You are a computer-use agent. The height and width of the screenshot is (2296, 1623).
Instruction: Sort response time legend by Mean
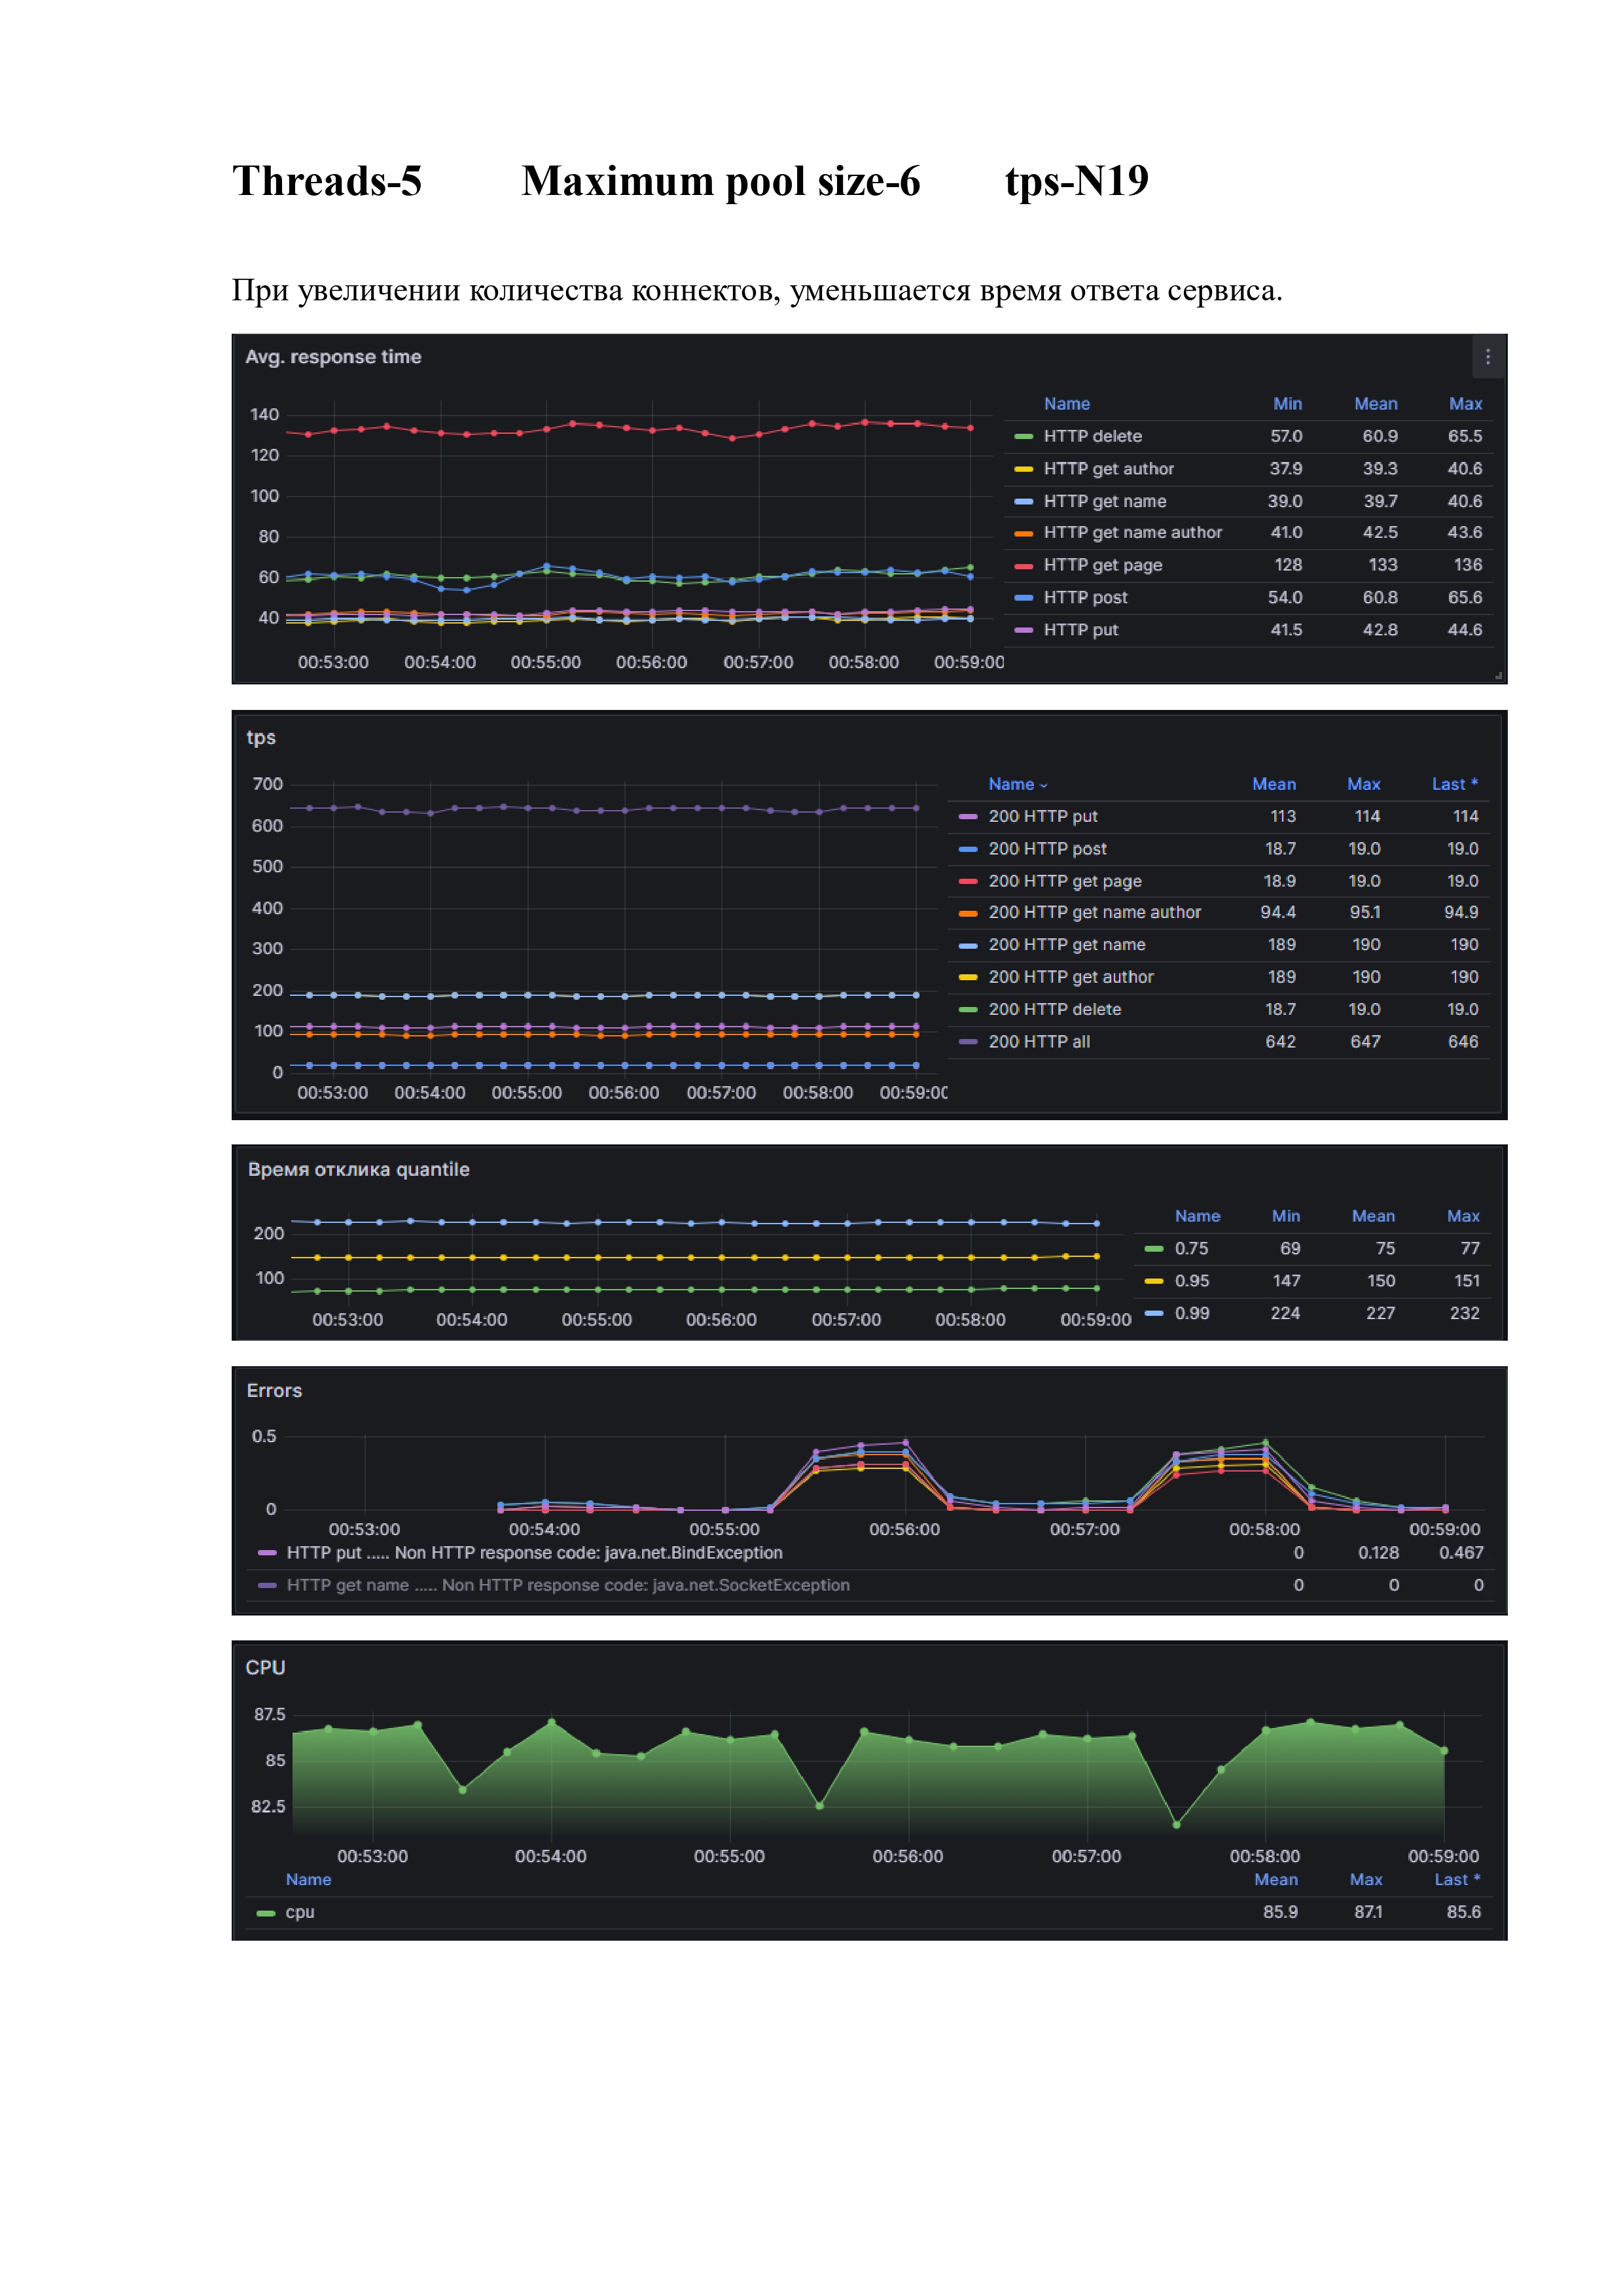(x=1375, y=404)
